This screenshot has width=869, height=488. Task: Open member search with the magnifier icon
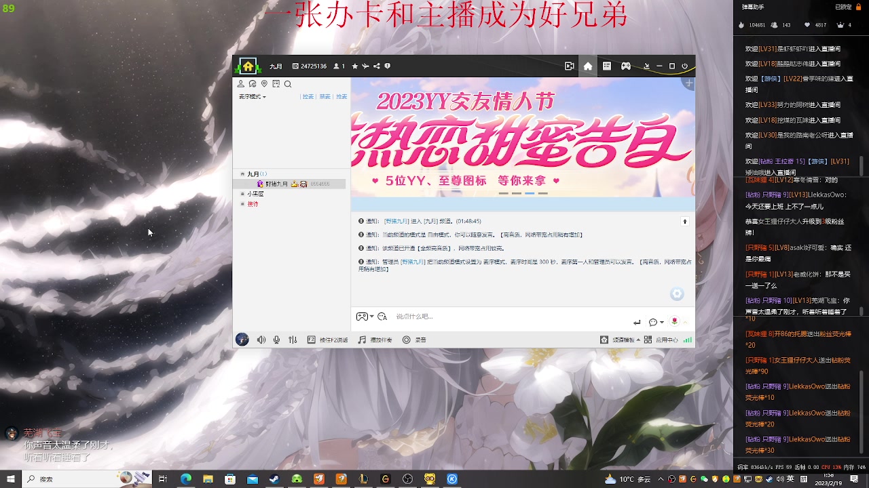click(x=288, y=83)
